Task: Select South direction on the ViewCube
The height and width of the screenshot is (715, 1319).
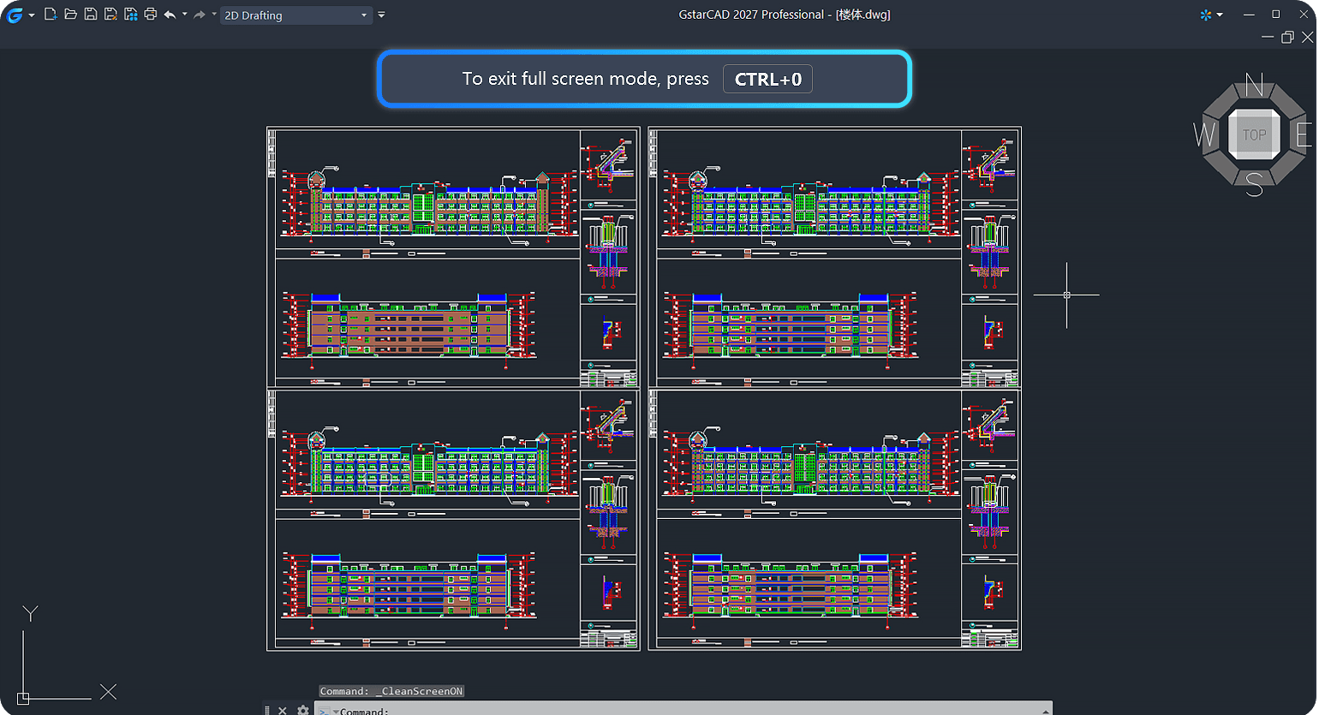Action: 1254,184
